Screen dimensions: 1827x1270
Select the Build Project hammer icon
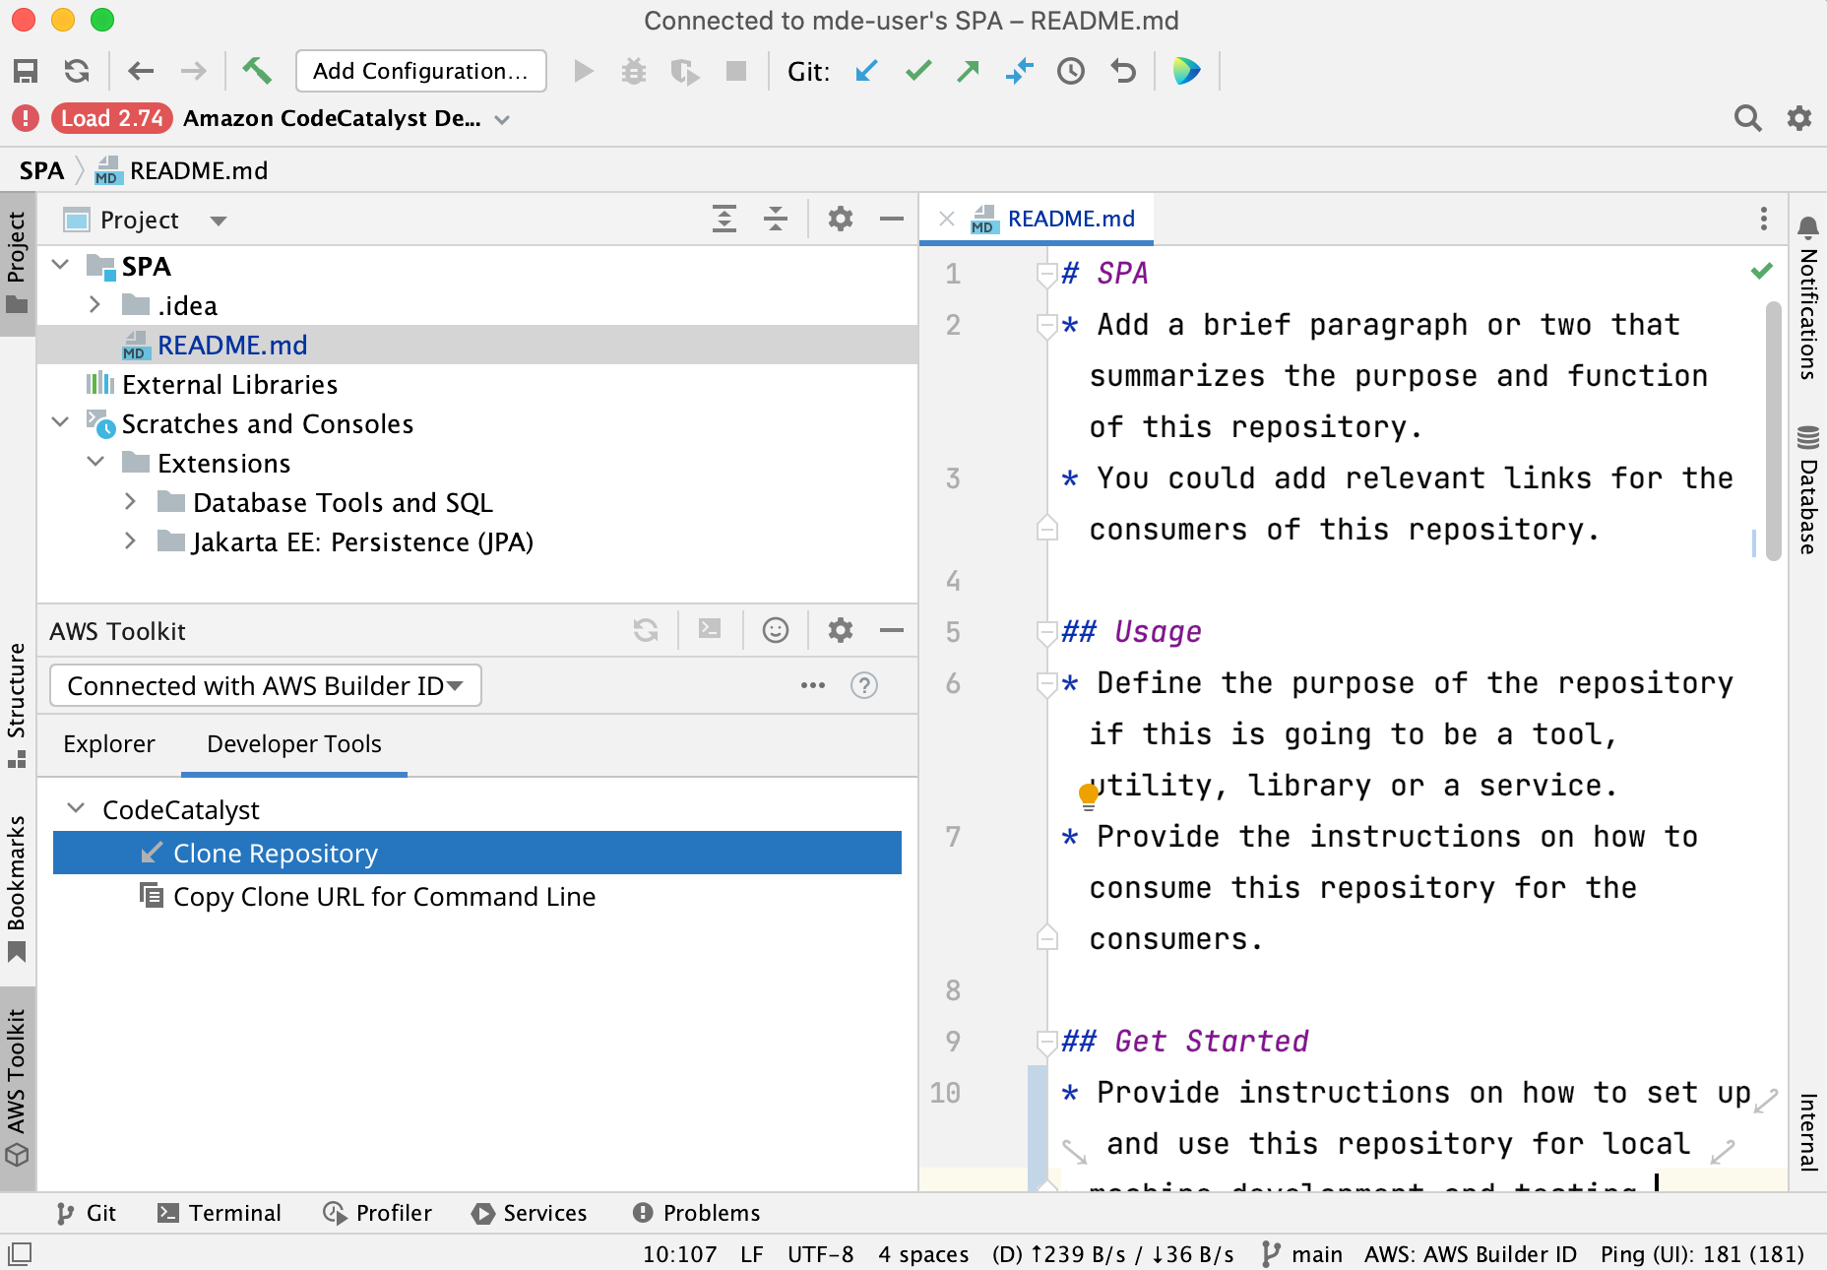(x=258, y=70)
